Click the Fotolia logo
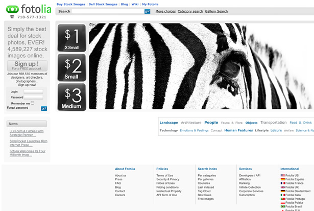This screenshot has width=314, height=211. 29,9
